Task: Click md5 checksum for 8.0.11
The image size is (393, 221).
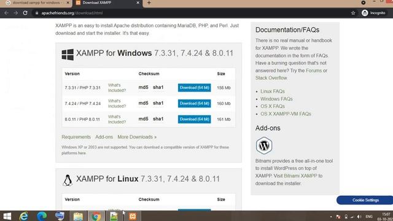Action: [x=143, y=118]
